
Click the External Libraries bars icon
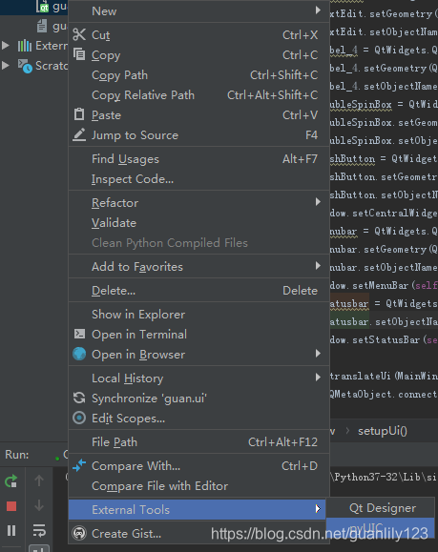click(25, 46)
